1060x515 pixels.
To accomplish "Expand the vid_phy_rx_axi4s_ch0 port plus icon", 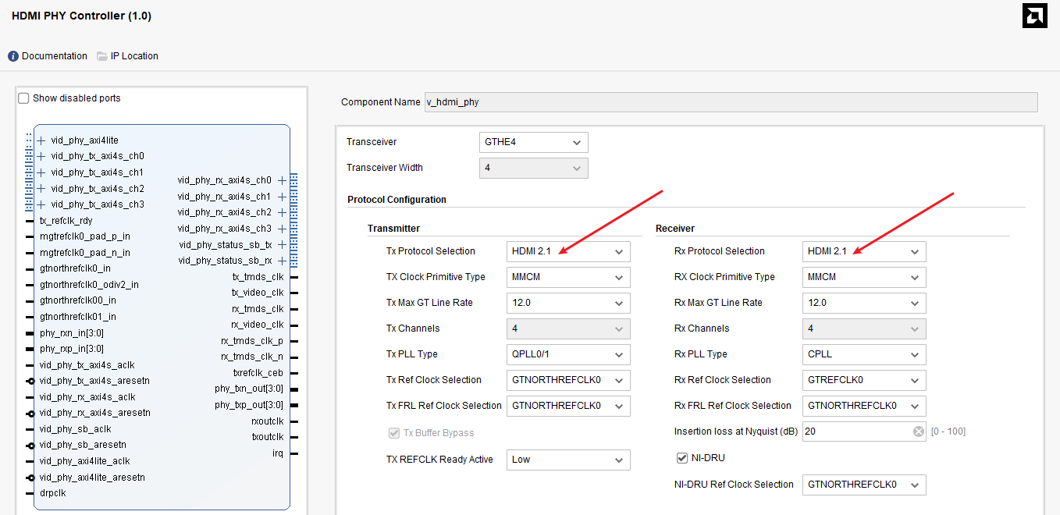I will [x=282, y=180].
